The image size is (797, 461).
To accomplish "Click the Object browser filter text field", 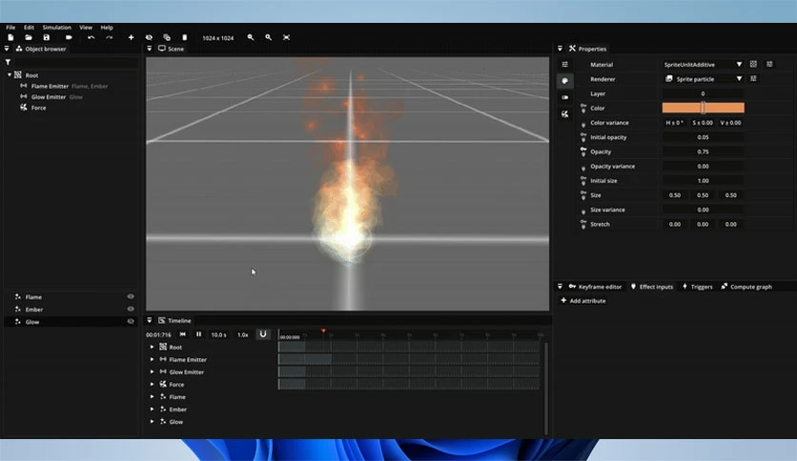I will (x=75, y=63).
